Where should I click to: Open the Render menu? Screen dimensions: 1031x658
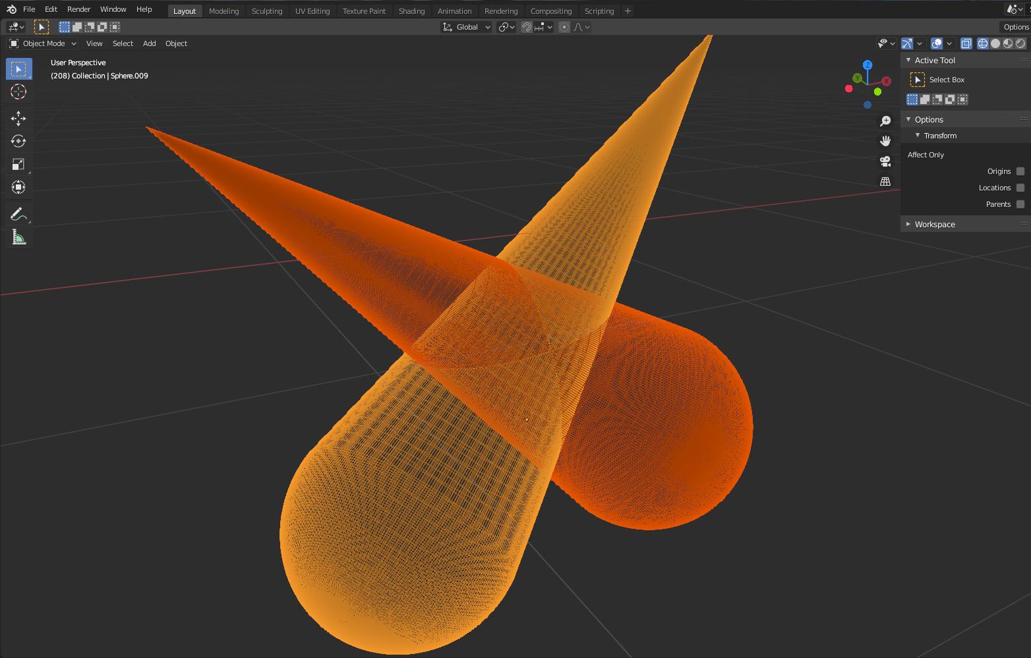click(78, 9)
